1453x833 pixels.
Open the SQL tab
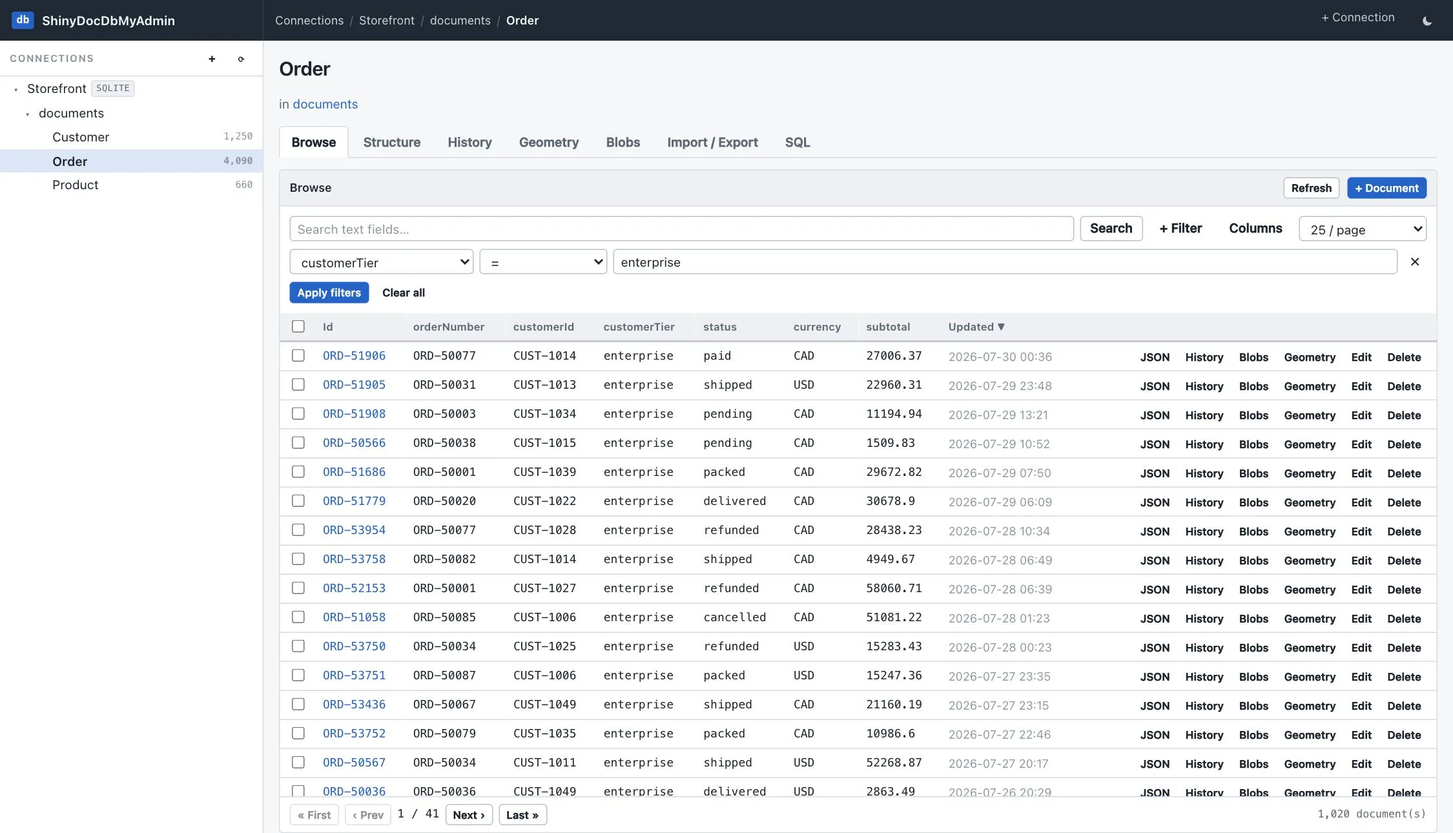(798, 142)
